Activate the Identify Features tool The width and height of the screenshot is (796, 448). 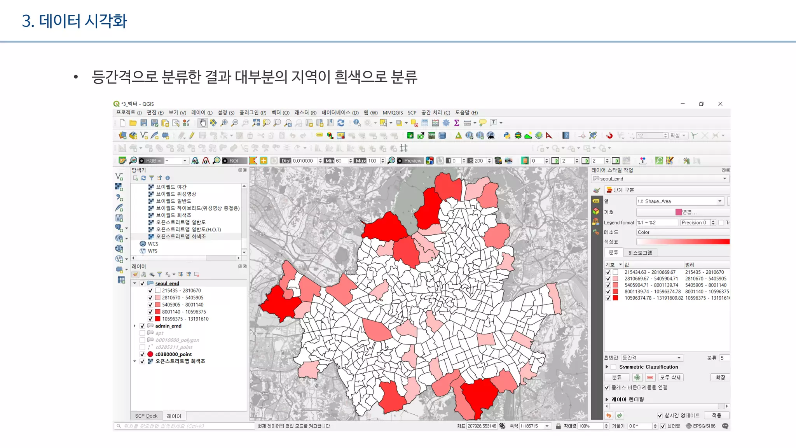(357, 123)
